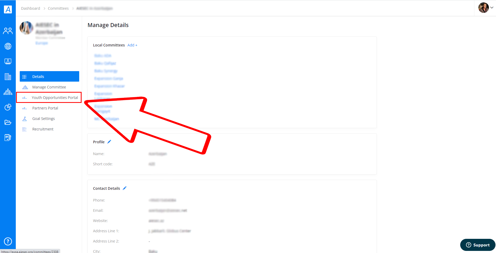Open the Support chat button
The image size is (496, 253).
tap(478, 245)
